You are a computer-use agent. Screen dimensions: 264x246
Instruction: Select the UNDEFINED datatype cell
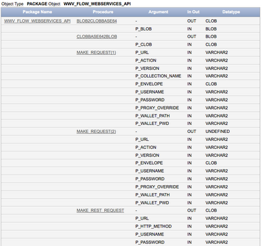pos(218,132)
